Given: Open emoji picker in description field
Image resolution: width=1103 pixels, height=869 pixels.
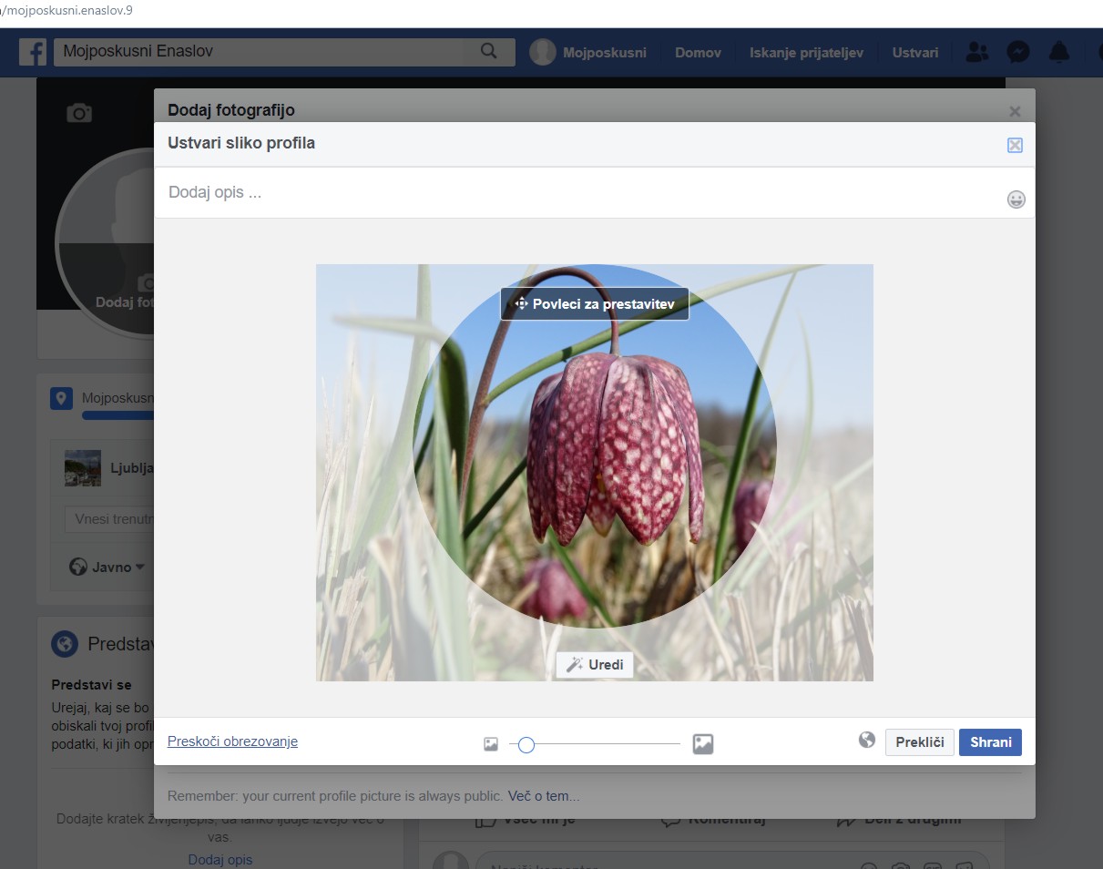Looking at the screenshot, I should pos(1016,199).
